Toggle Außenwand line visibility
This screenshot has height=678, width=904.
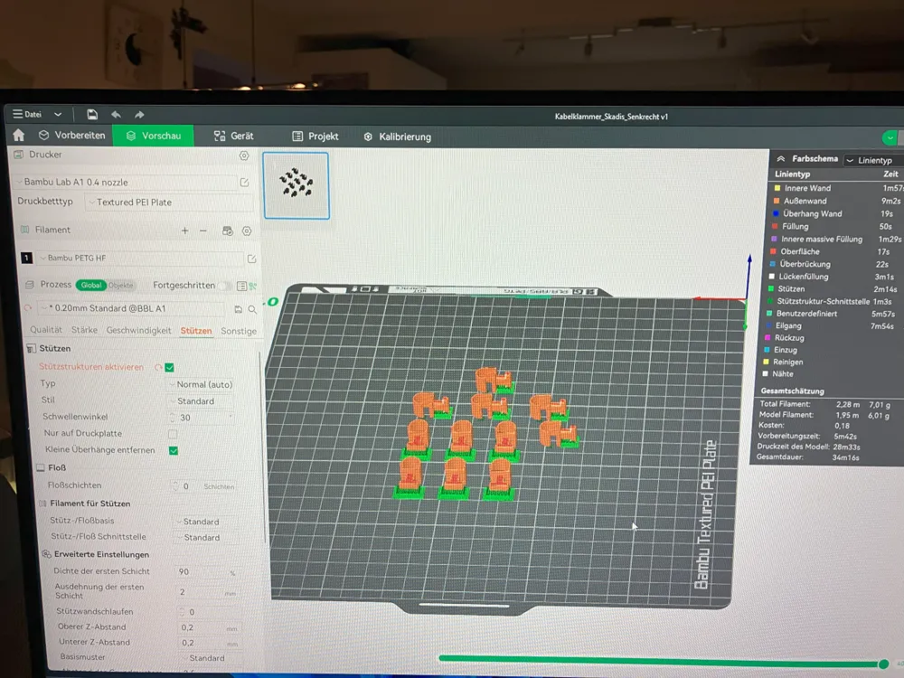coord(777,201)
